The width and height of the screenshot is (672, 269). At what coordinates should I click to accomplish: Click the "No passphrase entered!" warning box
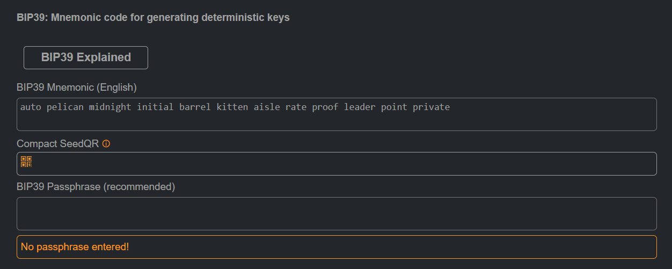pyautogui.click(x=337, y=247)
